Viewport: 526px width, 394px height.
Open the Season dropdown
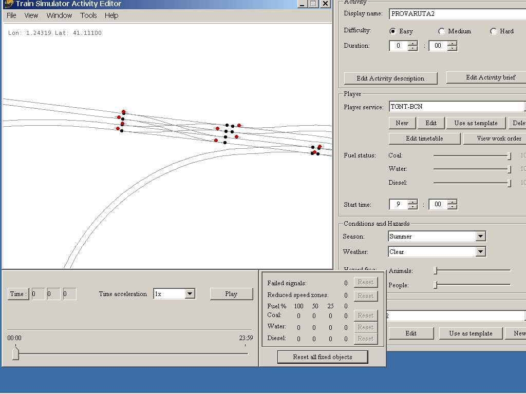[480, 237]
